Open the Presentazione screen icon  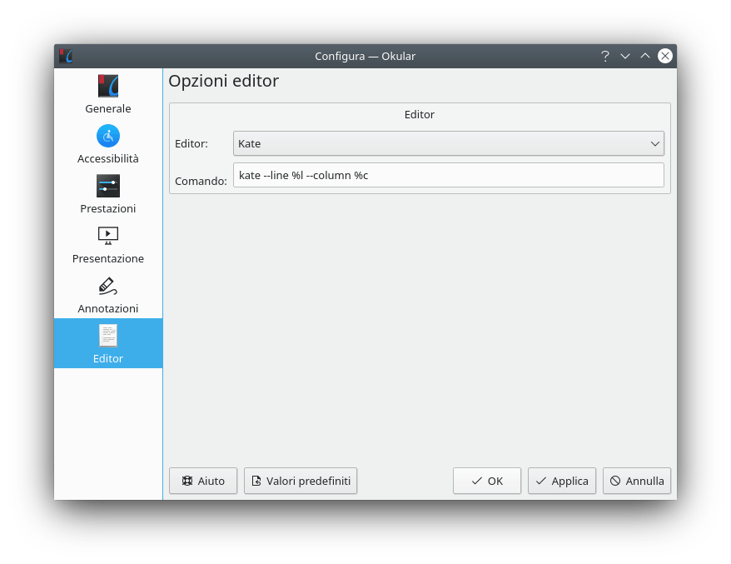tap(108, 236)
